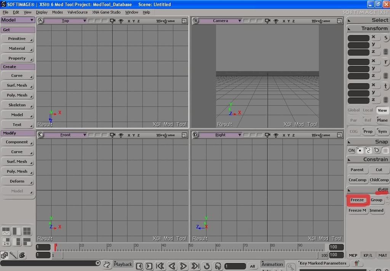The width and height of the screenshot is (390, 271).
Task: Click the script editor scroll icon
Action: coord(107,265)
